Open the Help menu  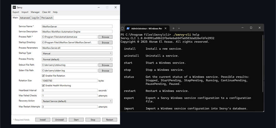tap(55, 12)
